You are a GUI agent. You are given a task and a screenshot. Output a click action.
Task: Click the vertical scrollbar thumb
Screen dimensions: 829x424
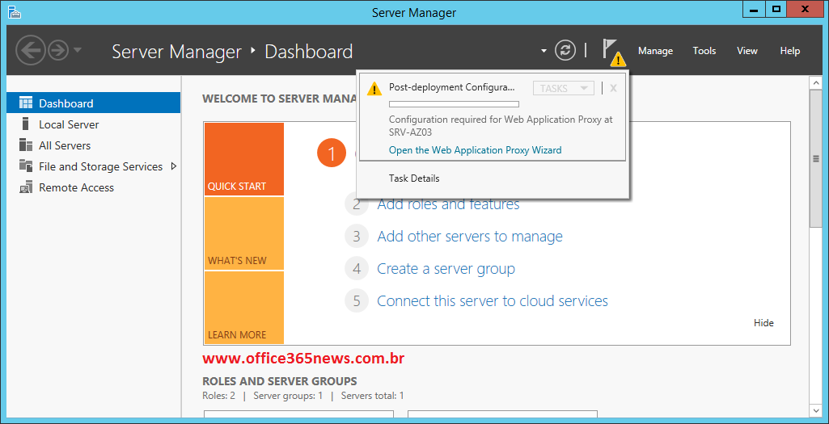pos(816,157)
